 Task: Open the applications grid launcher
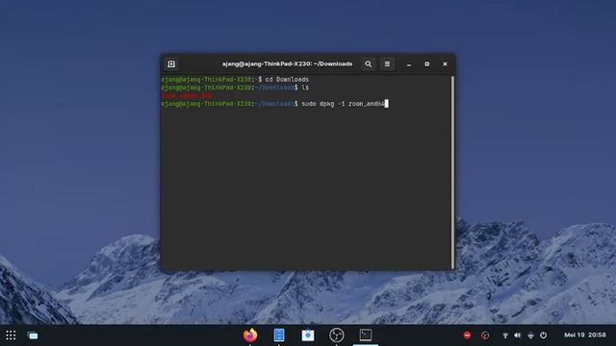(11, 335)
